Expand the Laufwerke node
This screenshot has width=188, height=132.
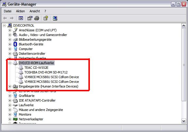10,105
